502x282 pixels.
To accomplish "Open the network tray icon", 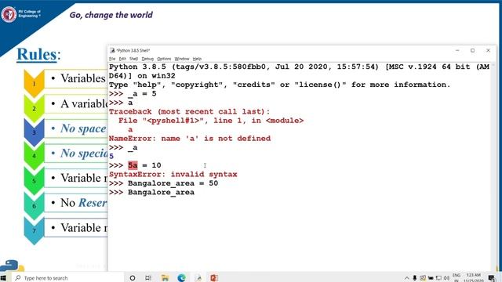I will point(438,278).
